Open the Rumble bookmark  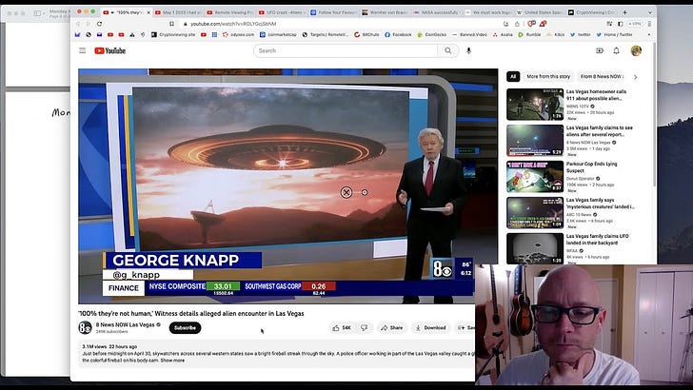click(x=529, y=34)
